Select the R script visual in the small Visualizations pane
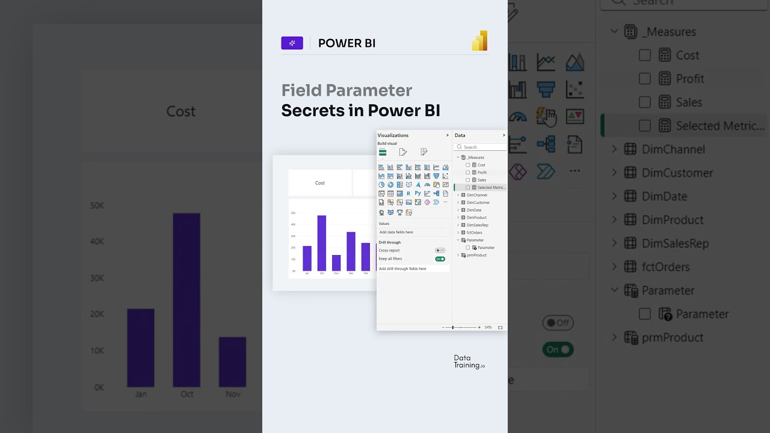The height and width of the screenshot is (433, 770). point(408,194)
